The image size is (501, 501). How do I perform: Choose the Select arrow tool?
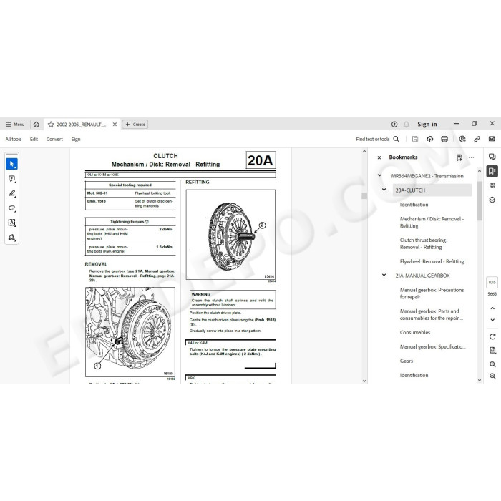coord(12,164)
